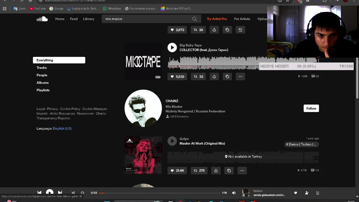Copy link of the COLLECTOR track

[227, 77]
